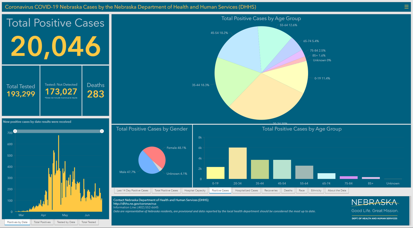Open the Ethnicity tab
413x228 pixels.
point(316,190)
